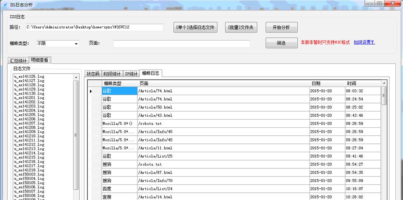This screenshot has height=200, width=403.
Task: Click /Article/50.html page cell
Action: click(223, 107)
